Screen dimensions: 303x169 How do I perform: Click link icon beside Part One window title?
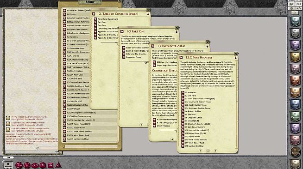pos(122,31)
